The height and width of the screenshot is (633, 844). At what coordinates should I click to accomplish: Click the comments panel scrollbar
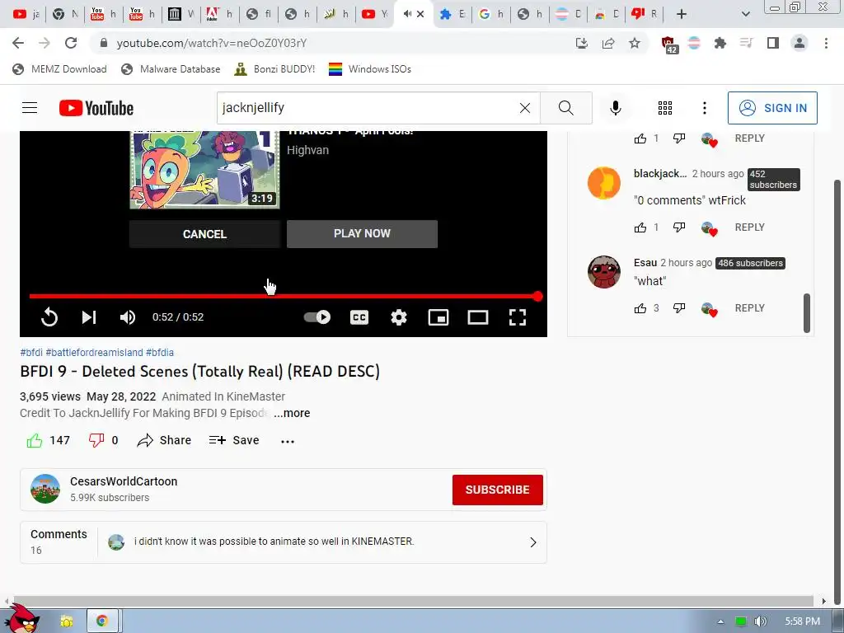806,312
